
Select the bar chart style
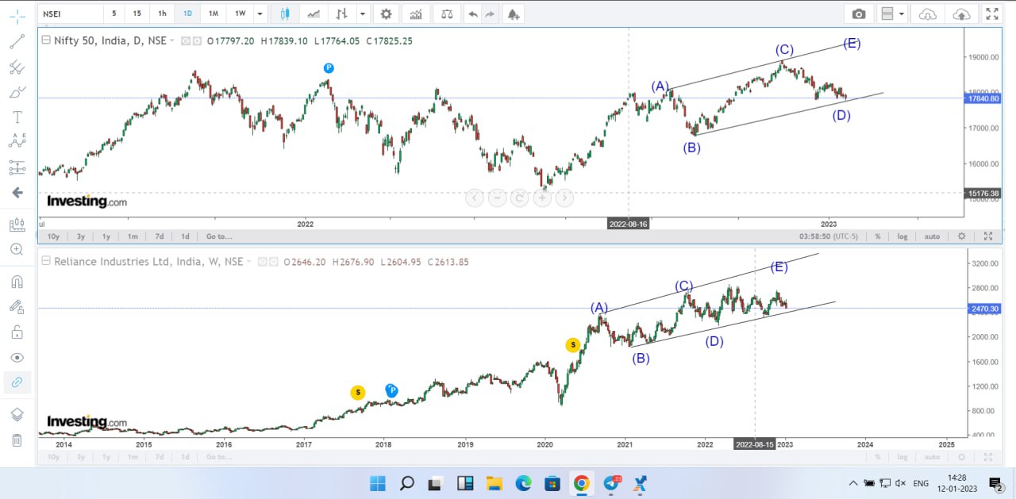tap(342, 13)
